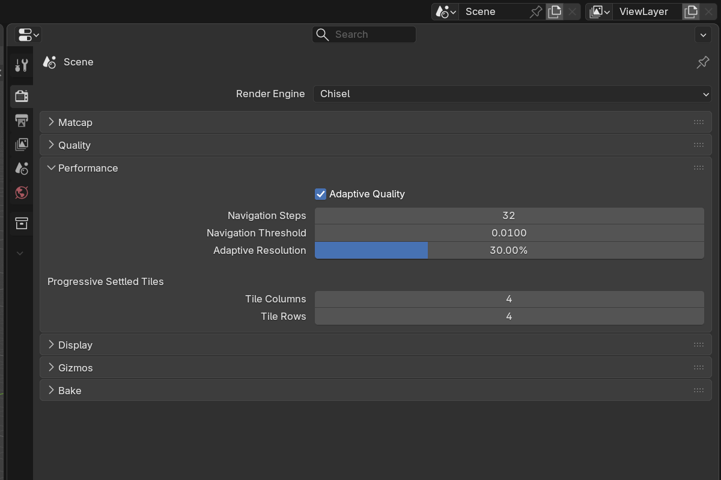721x480 pixels.
Task: Grab the Quality panel drag handle
Action: (x=698, y=145)
